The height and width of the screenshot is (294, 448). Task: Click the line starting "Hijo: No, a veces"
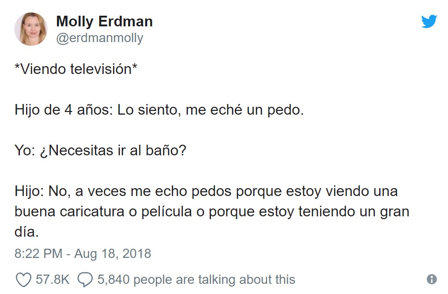(x=206, y=191)
